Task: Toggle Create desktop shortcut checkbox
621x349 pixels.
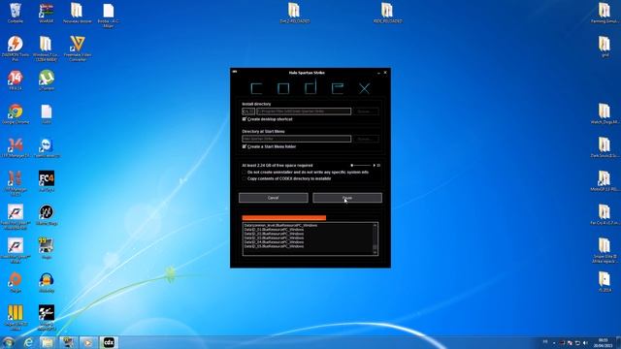Action: (x=245, y=119)
